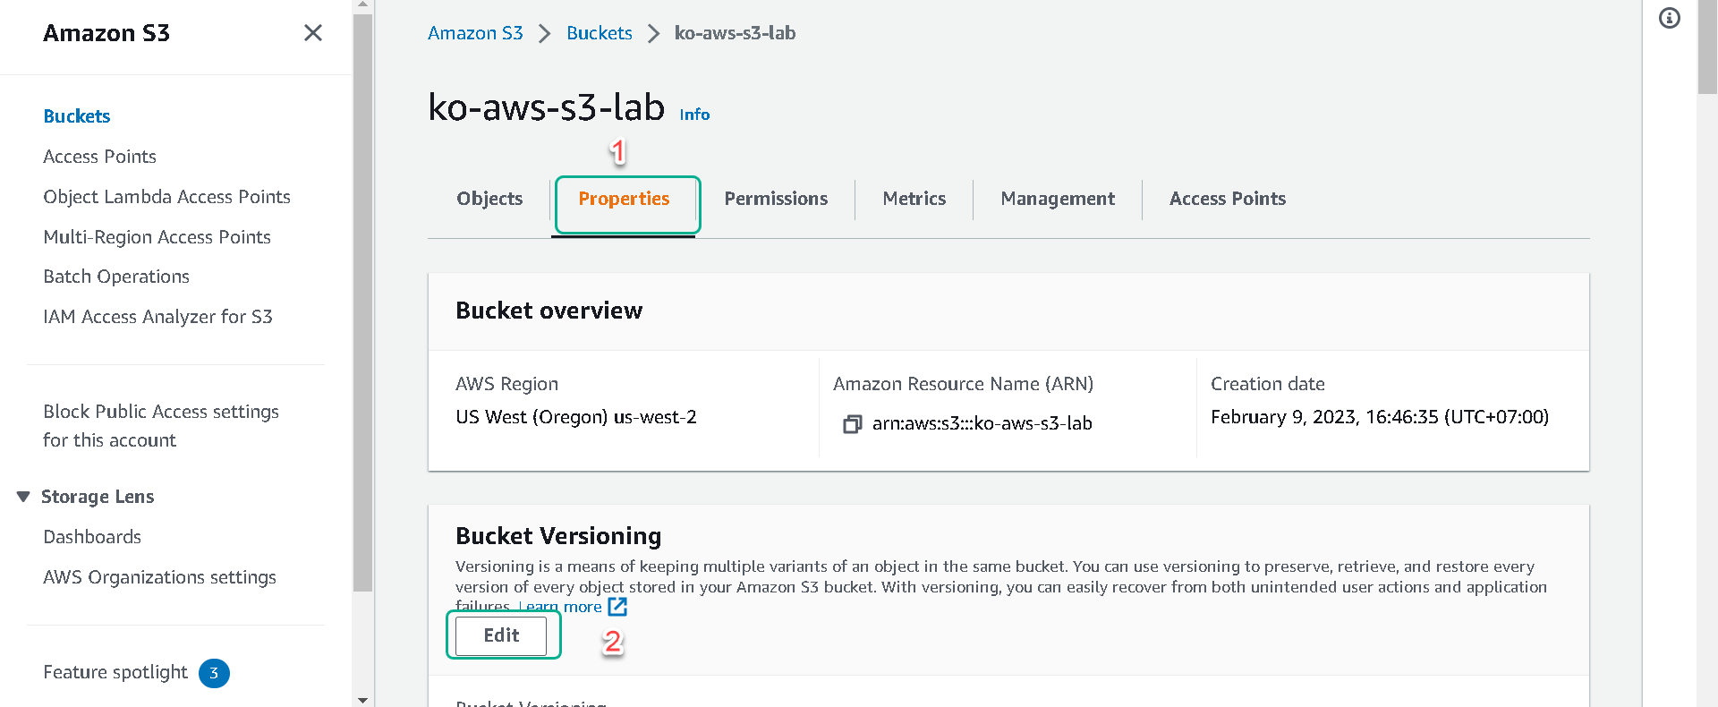Screen dimensions: 1718x707
Task: Go to Amazon S3 breadcrumb link
Action: click(475, 33)
